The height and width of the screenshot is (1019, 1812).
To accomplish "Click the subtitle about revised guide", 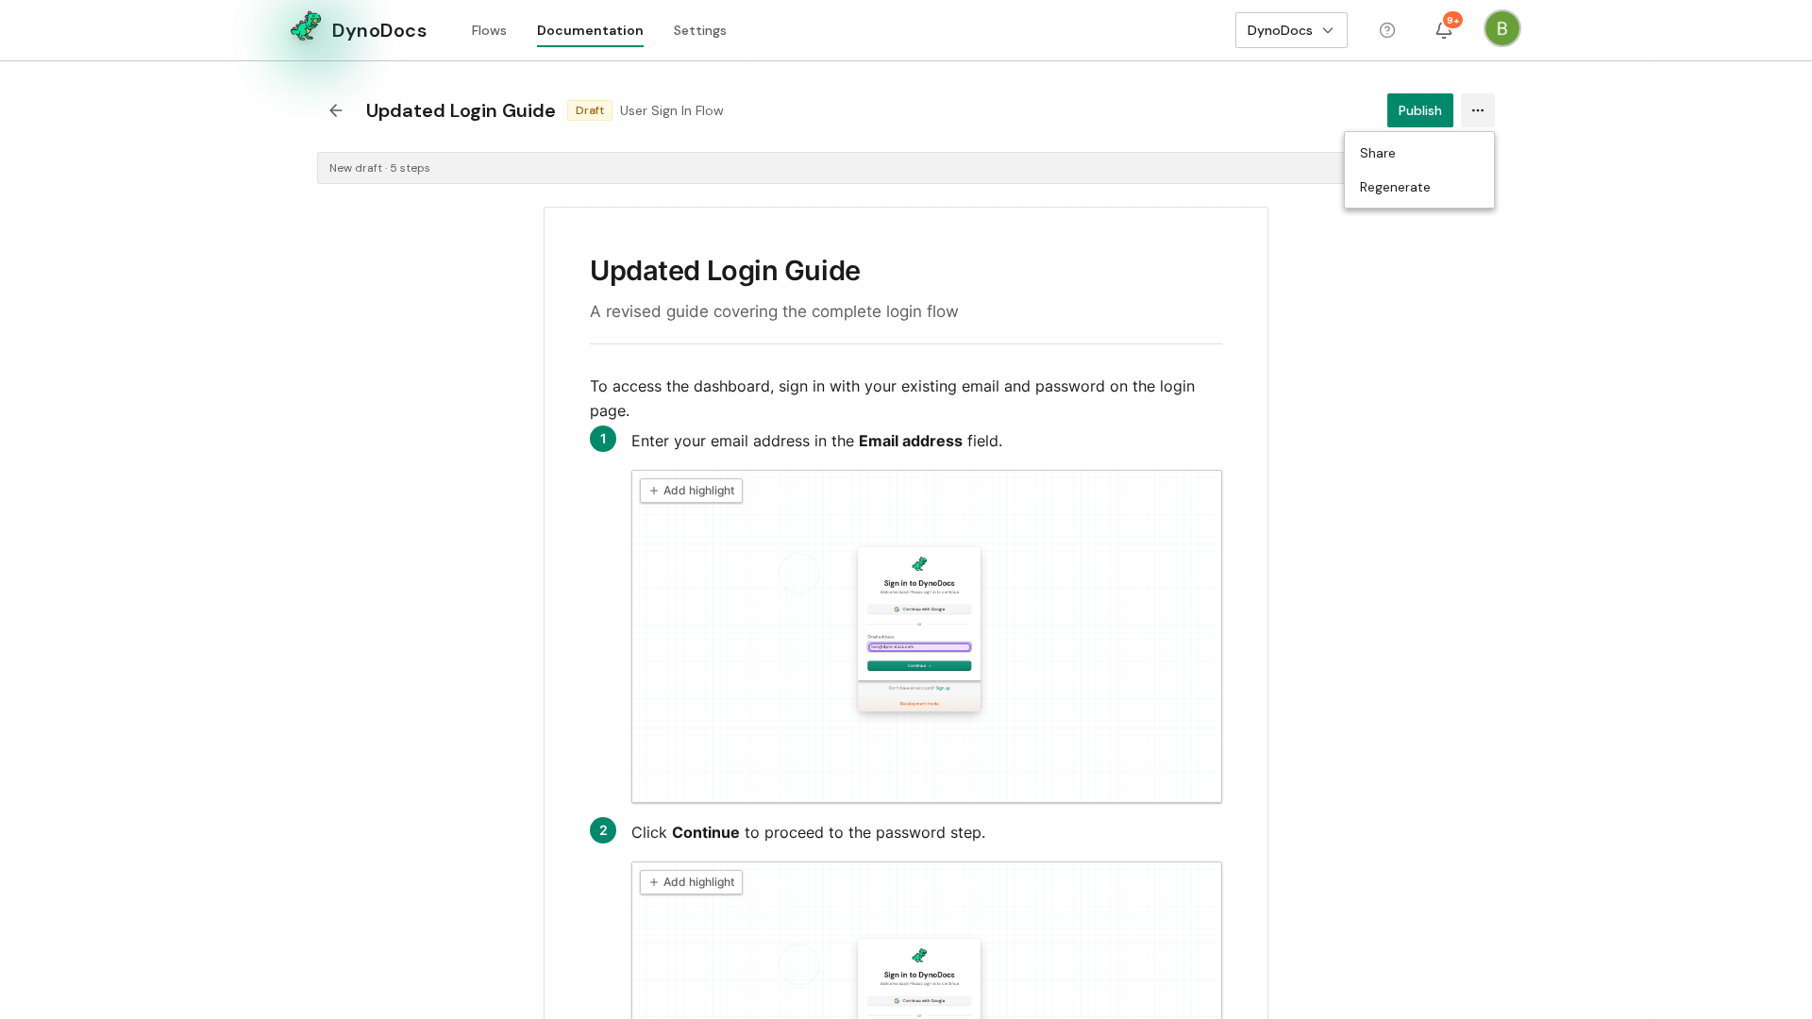I will coord(774,311).
